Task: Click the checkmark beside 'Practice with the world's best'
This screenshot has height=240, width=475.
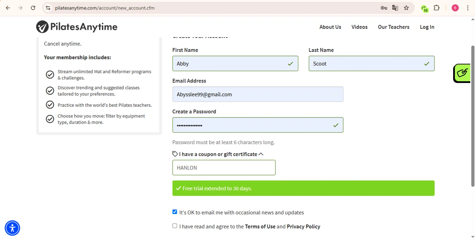Action: click(50, 104)
